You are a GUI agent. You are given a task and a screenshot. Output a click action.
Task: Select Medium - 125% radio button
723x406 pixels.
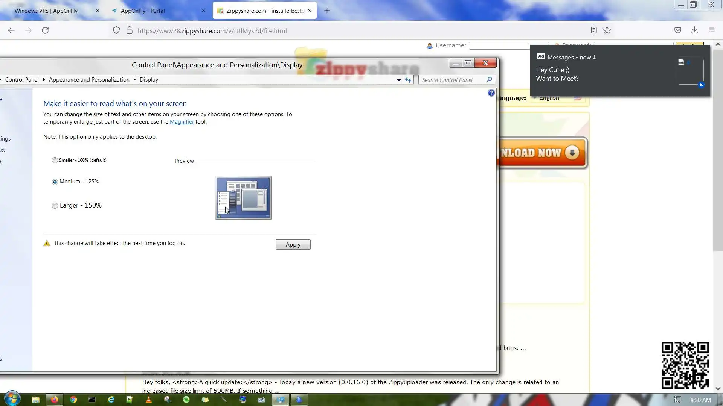pos(55,182)
